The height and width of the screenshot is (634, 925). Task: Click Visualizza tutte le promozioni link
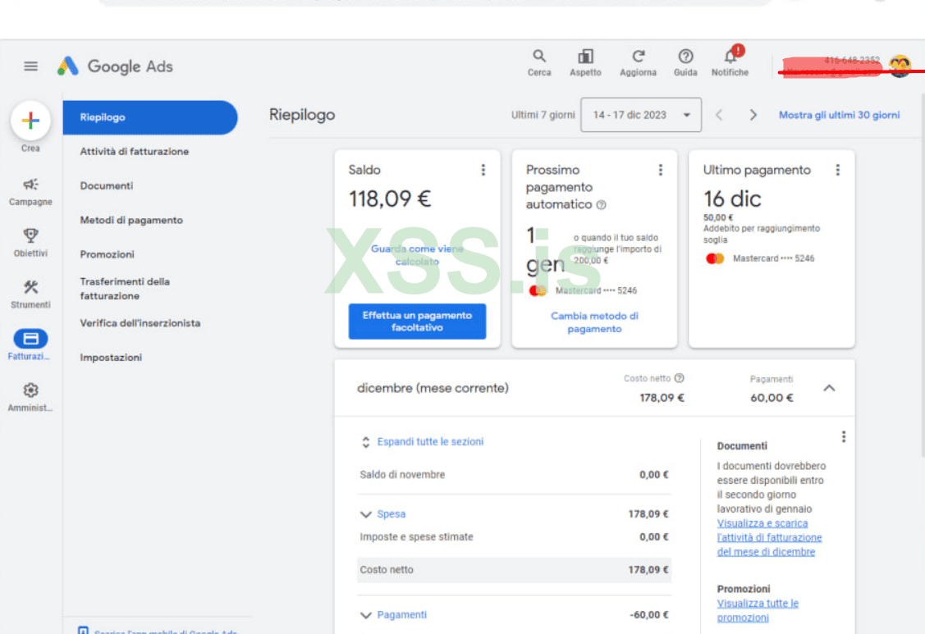(x=758, y=610)
